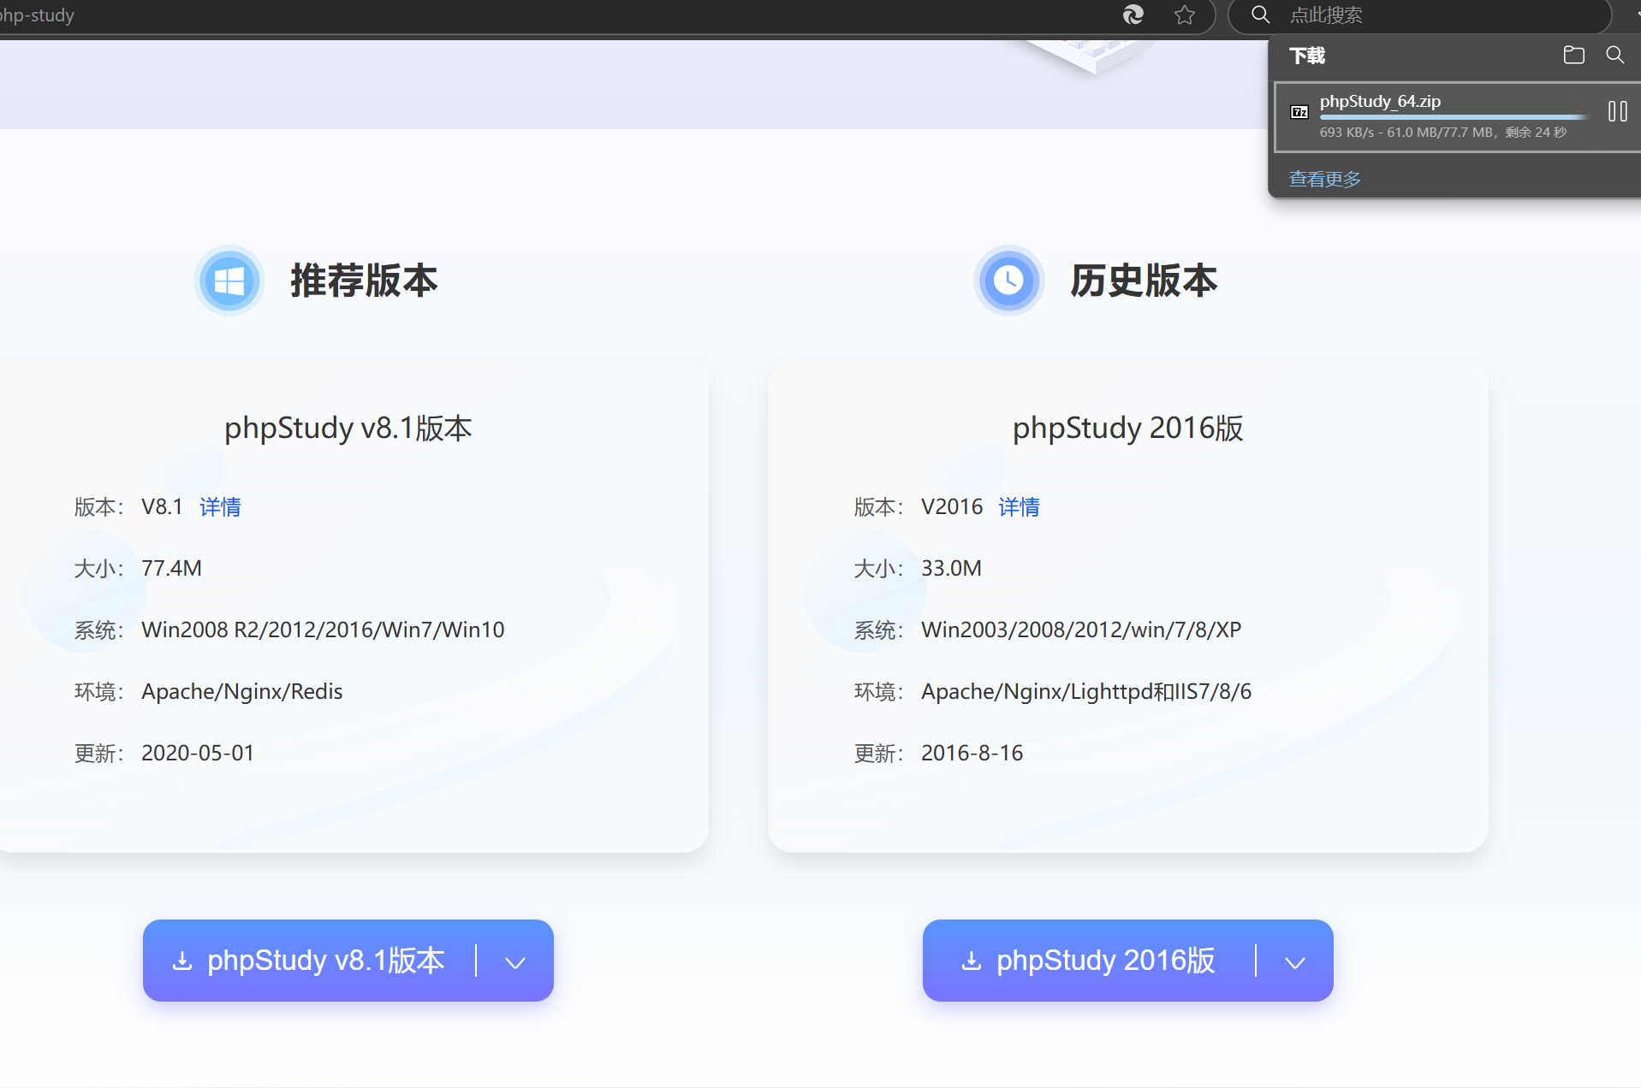
Task: Click the Apache/Nginx/Lighttpd和IIS7/8/6 environment text
Action: [x=1086, y=691]
